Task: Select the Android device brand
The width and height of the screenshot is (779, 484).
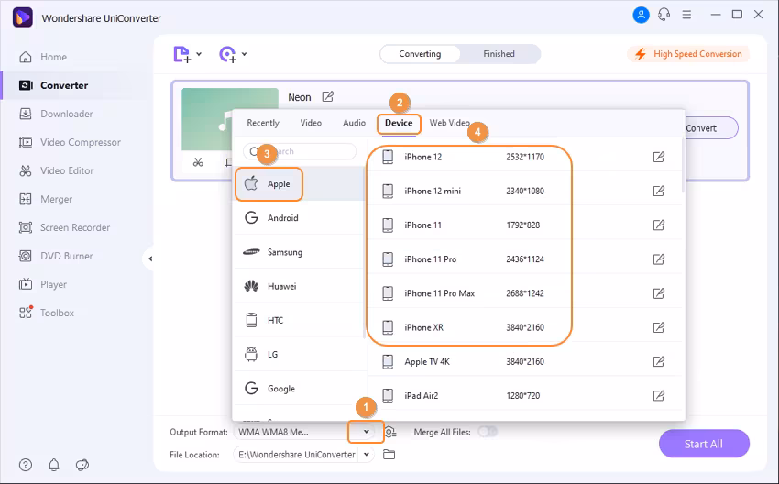Action: [x=298, y=217]
